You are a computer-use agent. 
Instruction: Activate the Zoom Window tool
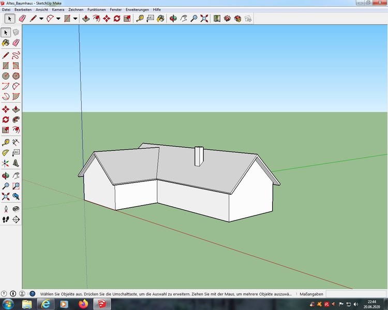[16, 186]
